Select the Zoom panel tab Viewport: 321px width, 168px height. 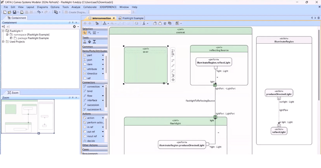tap(13, 93)
